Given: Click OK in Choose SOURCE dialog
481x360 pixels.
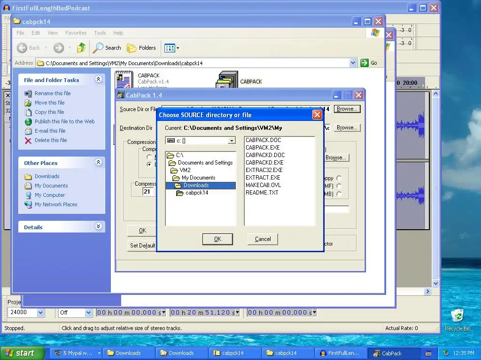Looking at the screenshot, I should pos(217,239).
